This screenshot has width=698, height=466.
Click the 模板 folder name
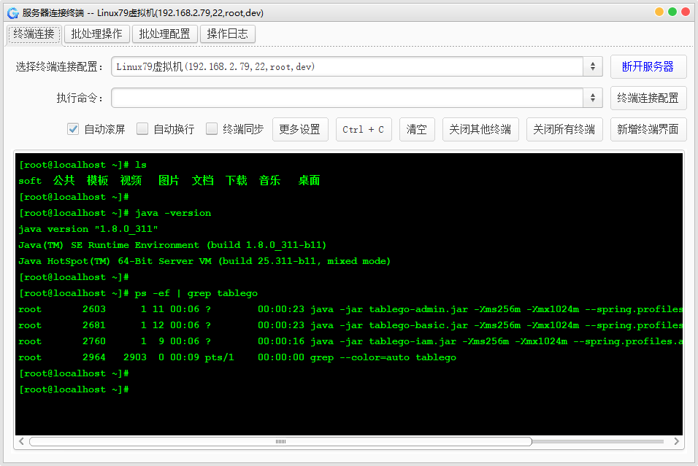point(98,180)
